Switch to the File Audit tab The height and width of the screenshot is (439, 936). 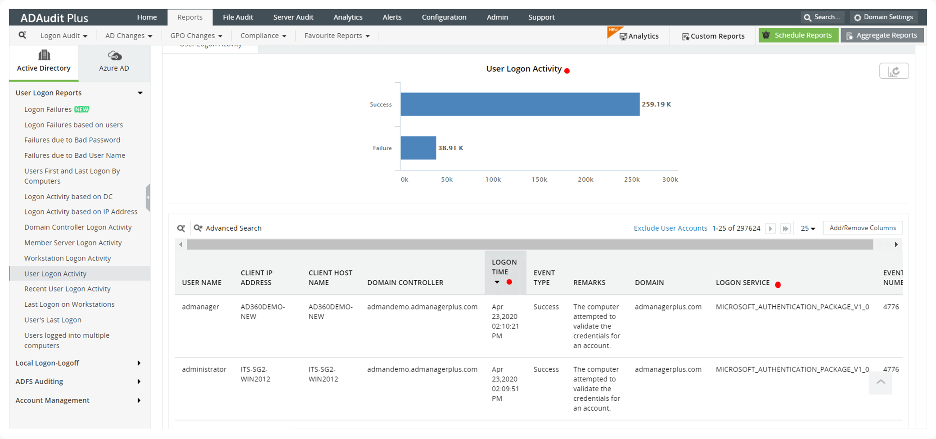point(238,17)
